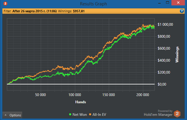Click the Powered by Hold'em Manager text
Viewport: 187px width, 120px height.
pyautogui.click(x=158, y=113)
